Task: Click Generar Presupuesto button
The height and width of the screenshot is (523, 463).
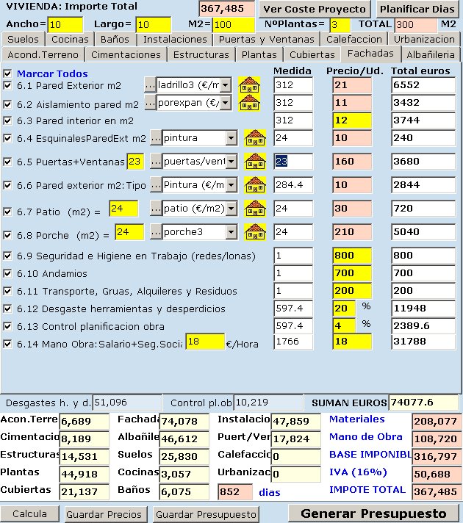Action: pos(373,513)
